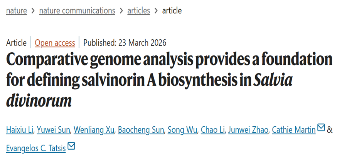
Task: Click the current 'article' breadcrumb item
Action: click(172, 11)
